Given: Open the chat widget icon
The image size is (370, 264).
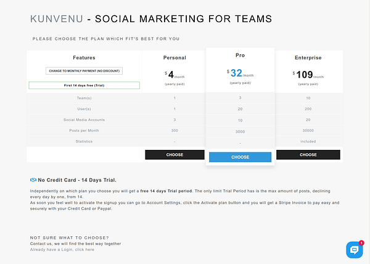Looking at the screenshot, I should [354, 250].
